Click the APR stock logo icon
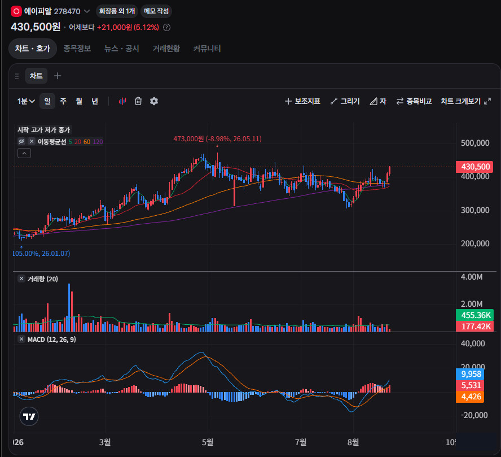Screen dimensions: 501x457 (16, 11)
